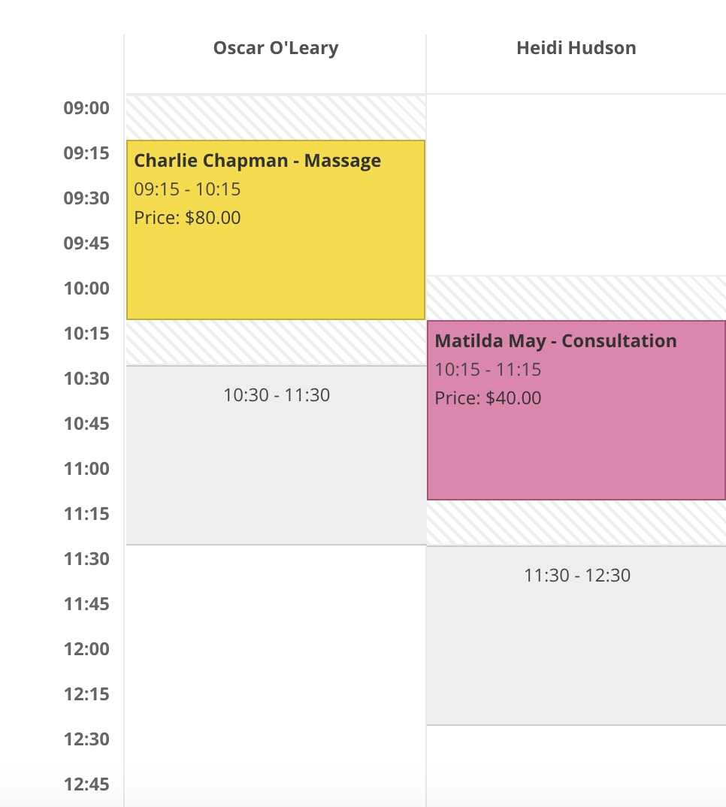
Task: Click empty 09:15 slot under Heidi Hudson
Action: 576,162
